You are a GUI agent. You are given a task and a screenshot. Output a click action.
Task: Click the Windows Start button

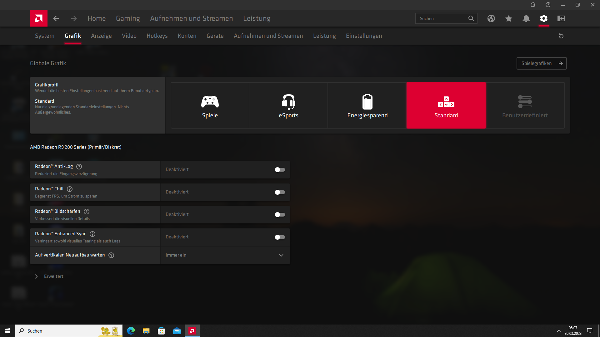pos(7,331)
